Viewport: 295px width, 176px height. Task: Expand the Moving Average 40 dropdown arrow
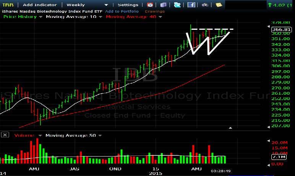click(160, 17)
